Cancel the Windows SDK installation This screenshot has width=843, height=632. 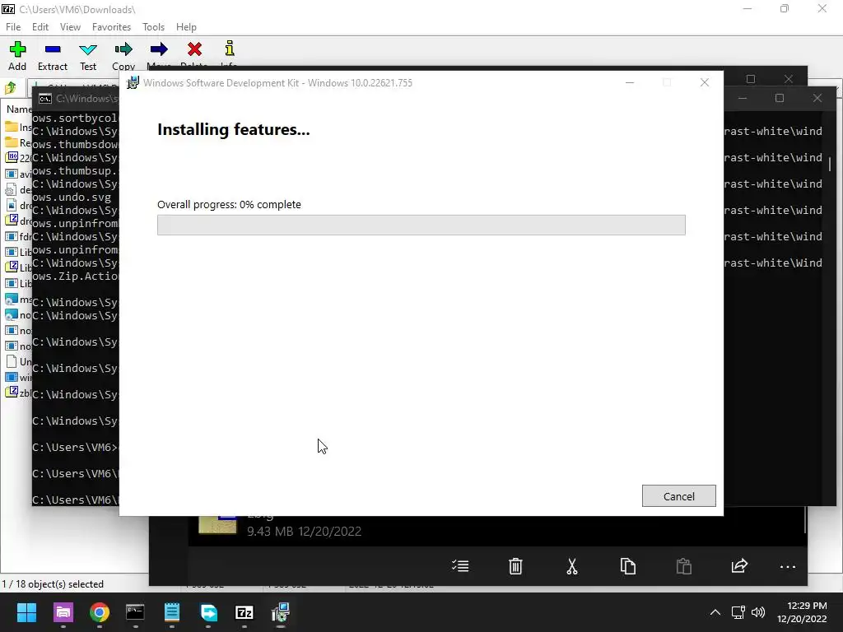(678, 496)
